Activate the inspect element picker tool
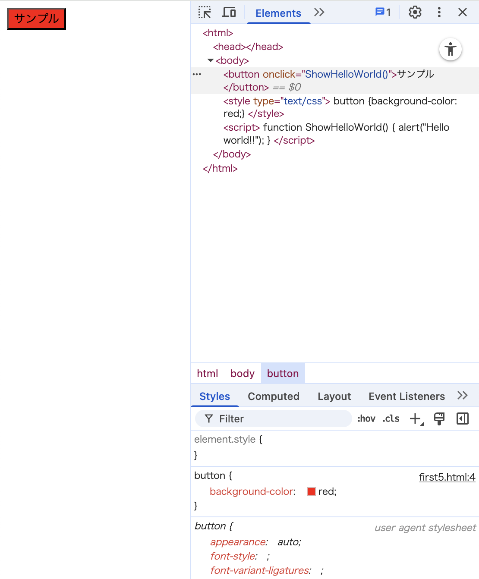This screenshot has height=579, width=479. [x=205, y=13]
